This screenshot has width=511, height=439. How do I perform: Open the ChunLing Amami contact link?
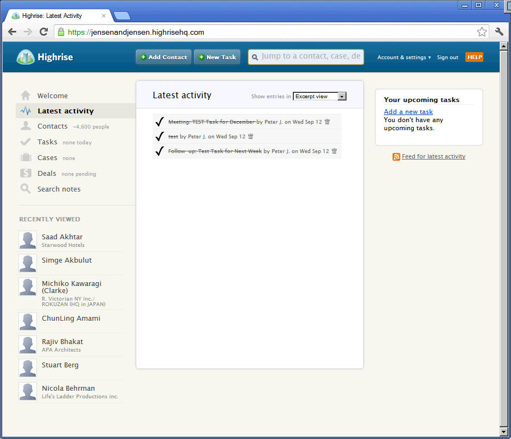pos(71,319)
